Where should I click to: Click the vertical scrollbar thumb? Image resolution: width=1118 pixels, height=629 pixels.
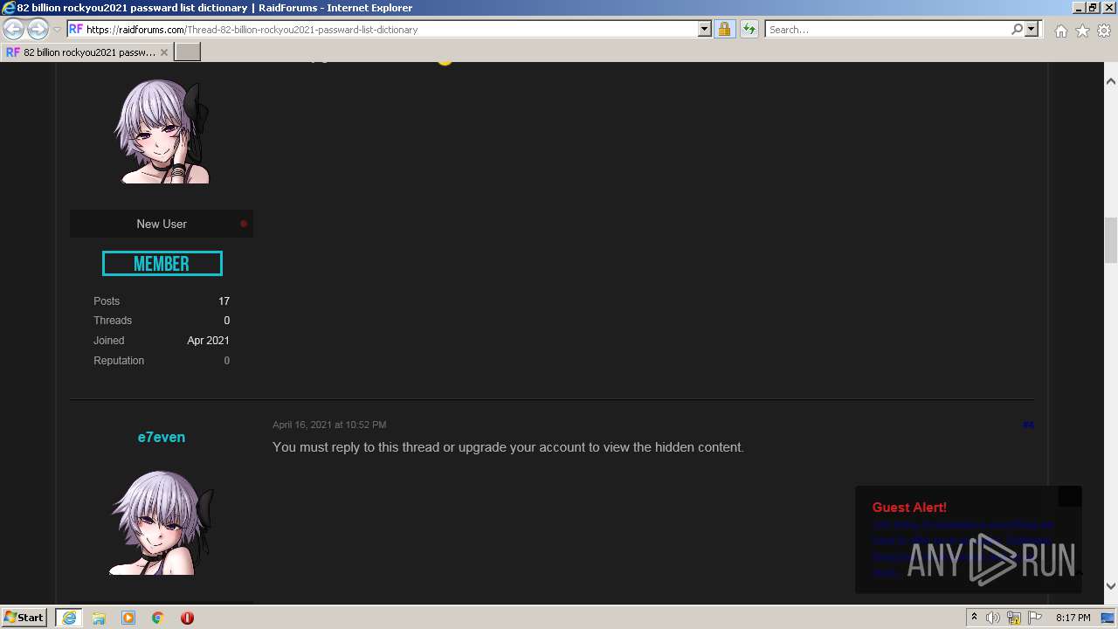(1111, 239)
